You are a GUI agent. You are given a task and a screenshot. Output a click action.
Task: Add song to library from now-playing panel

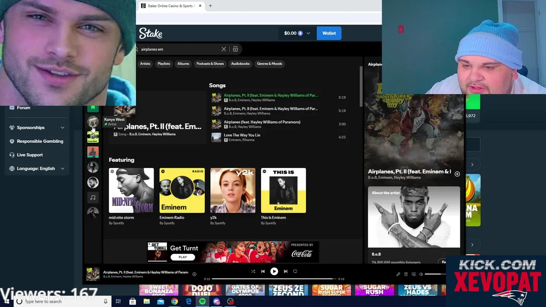(457, 174)
